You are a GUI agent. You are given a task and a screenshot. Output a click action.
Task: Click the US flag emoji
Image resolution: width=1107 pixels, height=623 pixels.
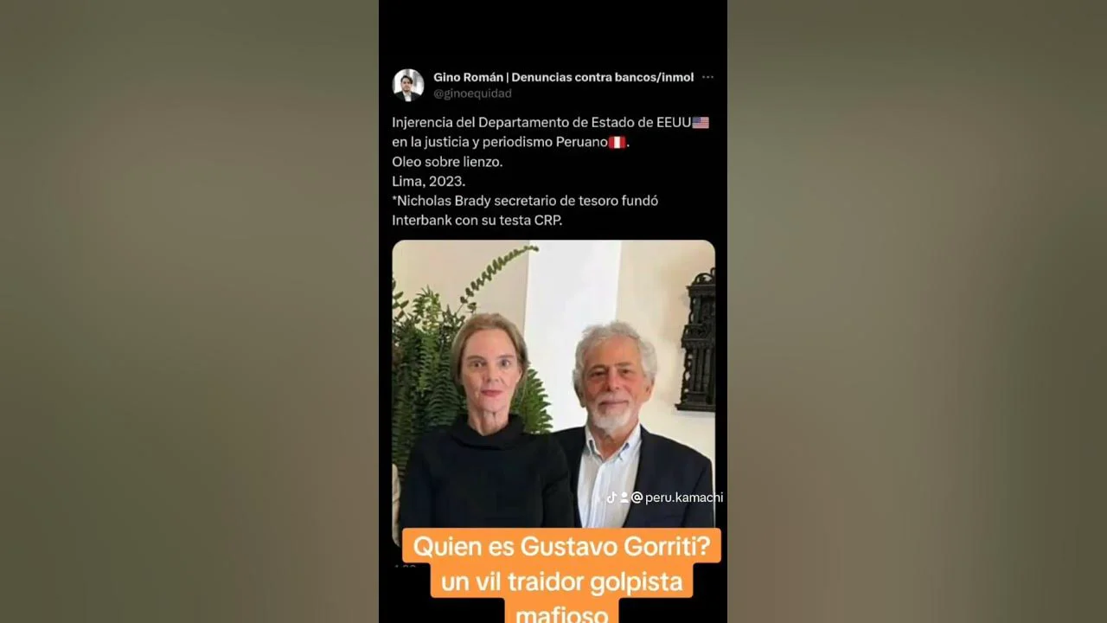click(x=701, y=123)
